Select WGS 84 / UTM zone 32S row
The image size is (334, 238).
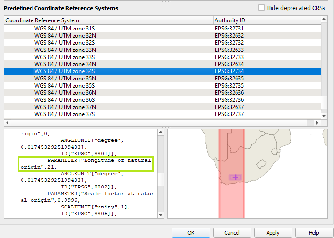coord(162,43)
